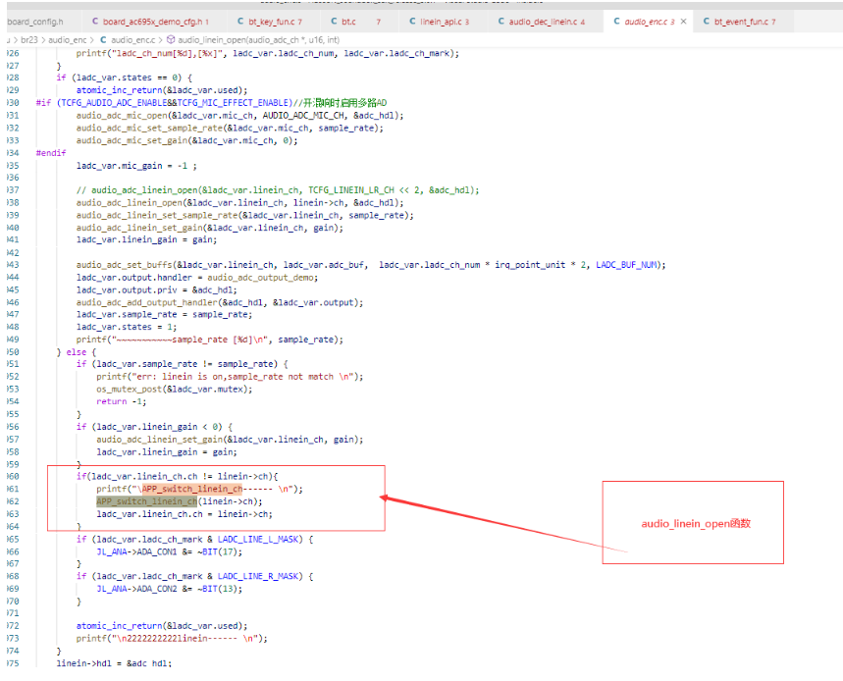Click JL_ANA->ADA_CON2 register reference
This screenshot has width=843, height=681.
pos(136,589)
